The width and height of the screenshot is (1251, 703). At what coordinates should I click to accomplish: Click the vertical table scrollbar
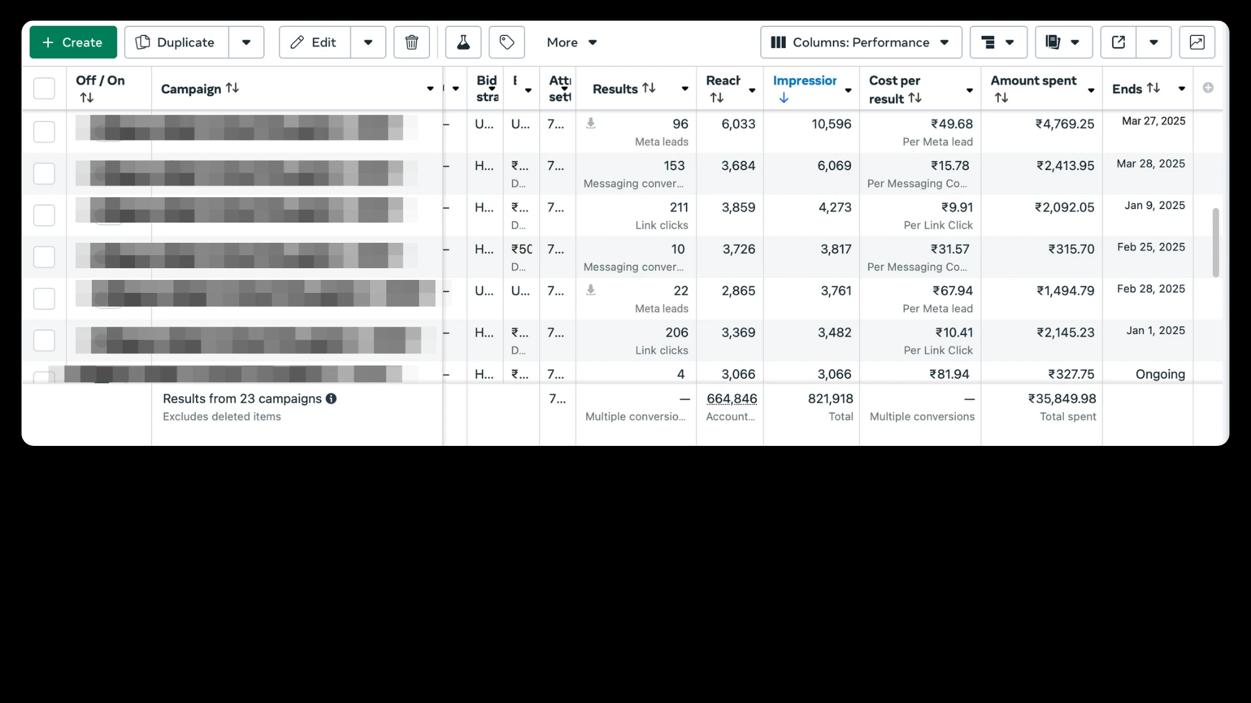tap(1215, 242)
